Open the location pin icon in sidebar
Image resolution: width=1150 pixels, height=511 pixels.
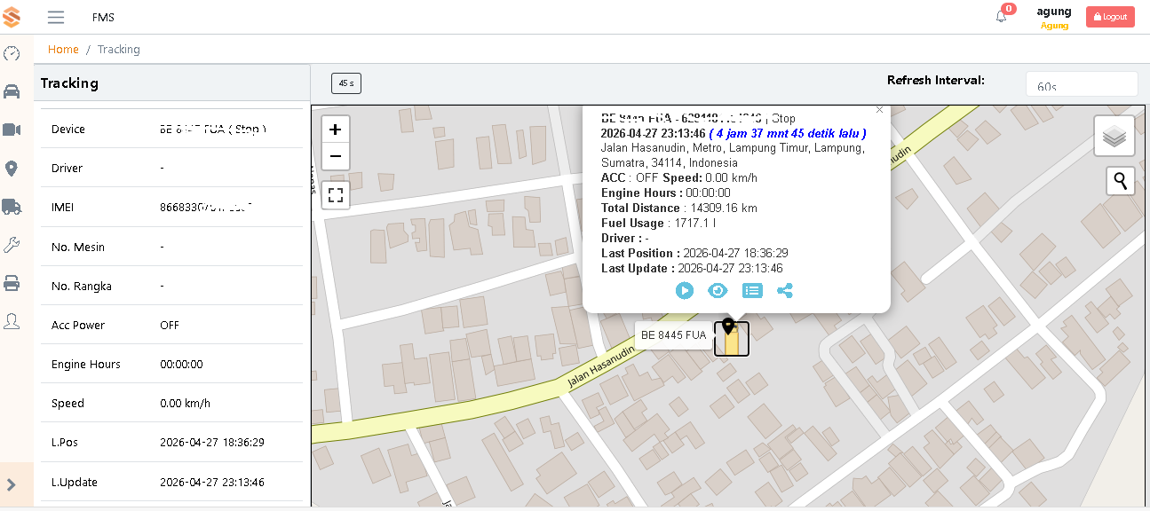point(12,168)
